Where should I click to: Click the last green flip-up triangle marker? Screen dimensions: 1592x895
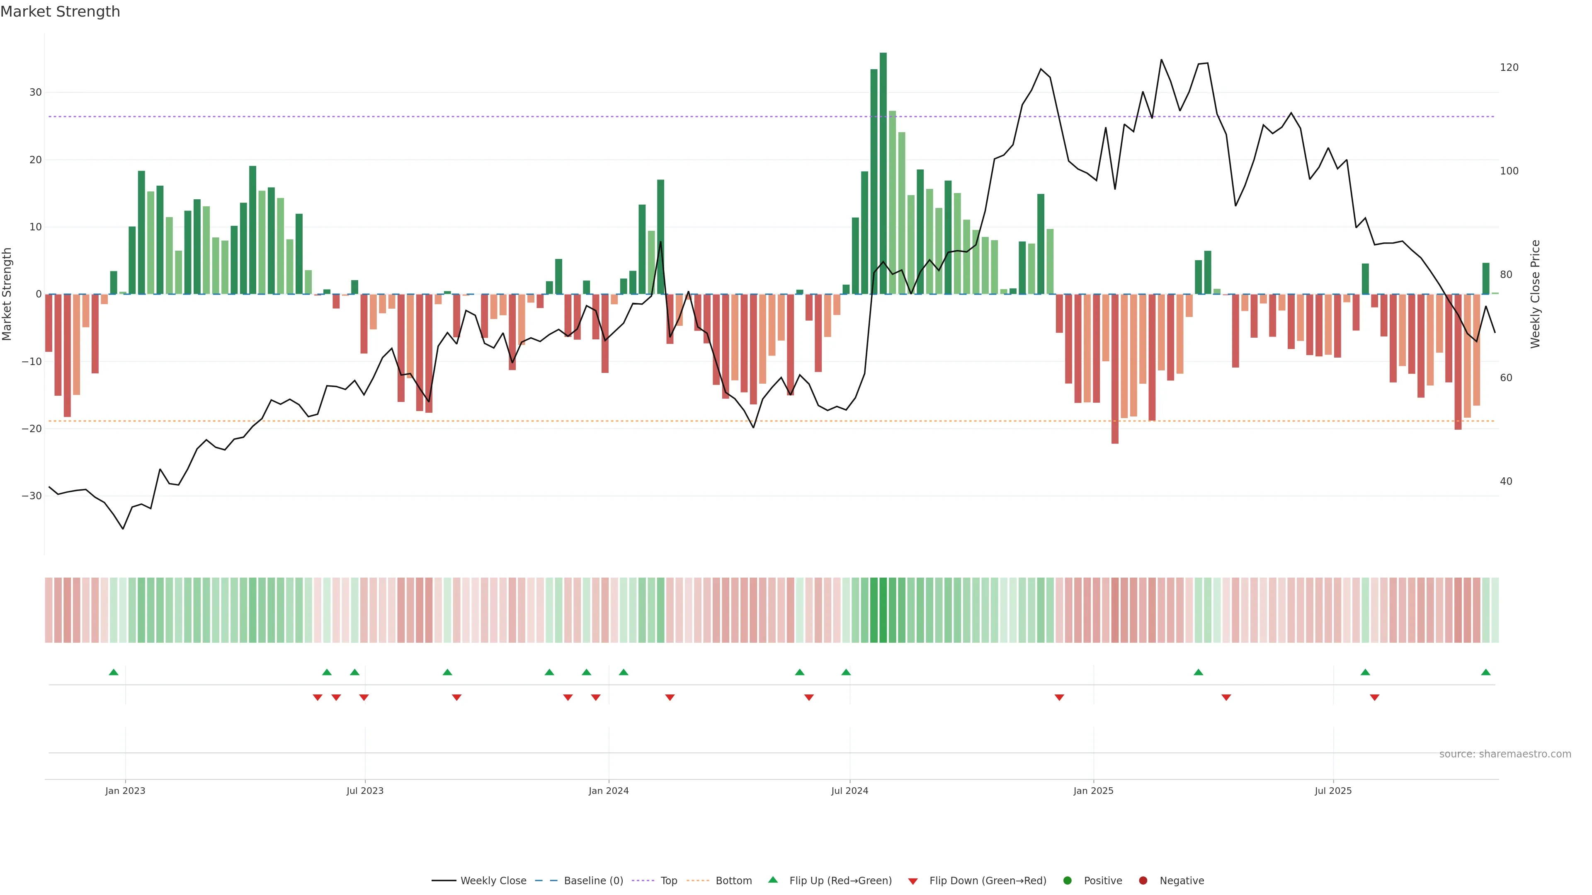coord(1486,672)
